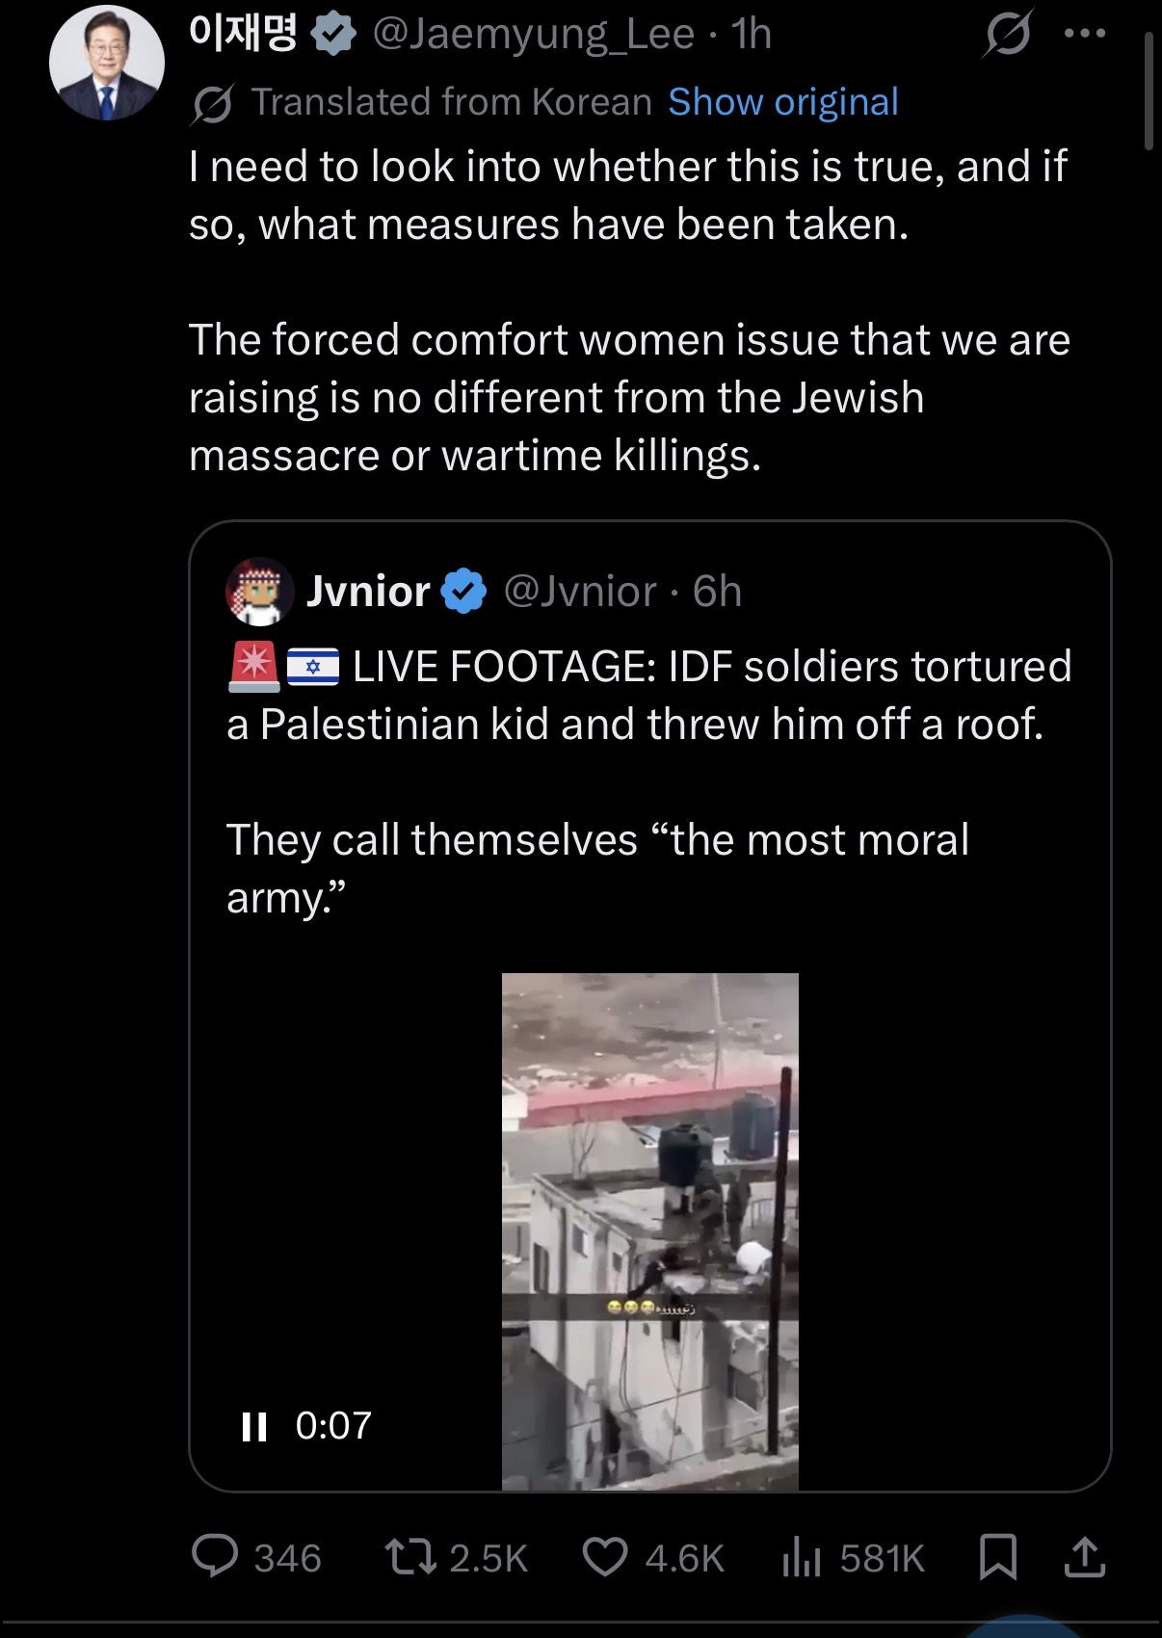Open the share icon for the post
The height and width of the screenshot is (1638, 1162).
[1084, 1556]
